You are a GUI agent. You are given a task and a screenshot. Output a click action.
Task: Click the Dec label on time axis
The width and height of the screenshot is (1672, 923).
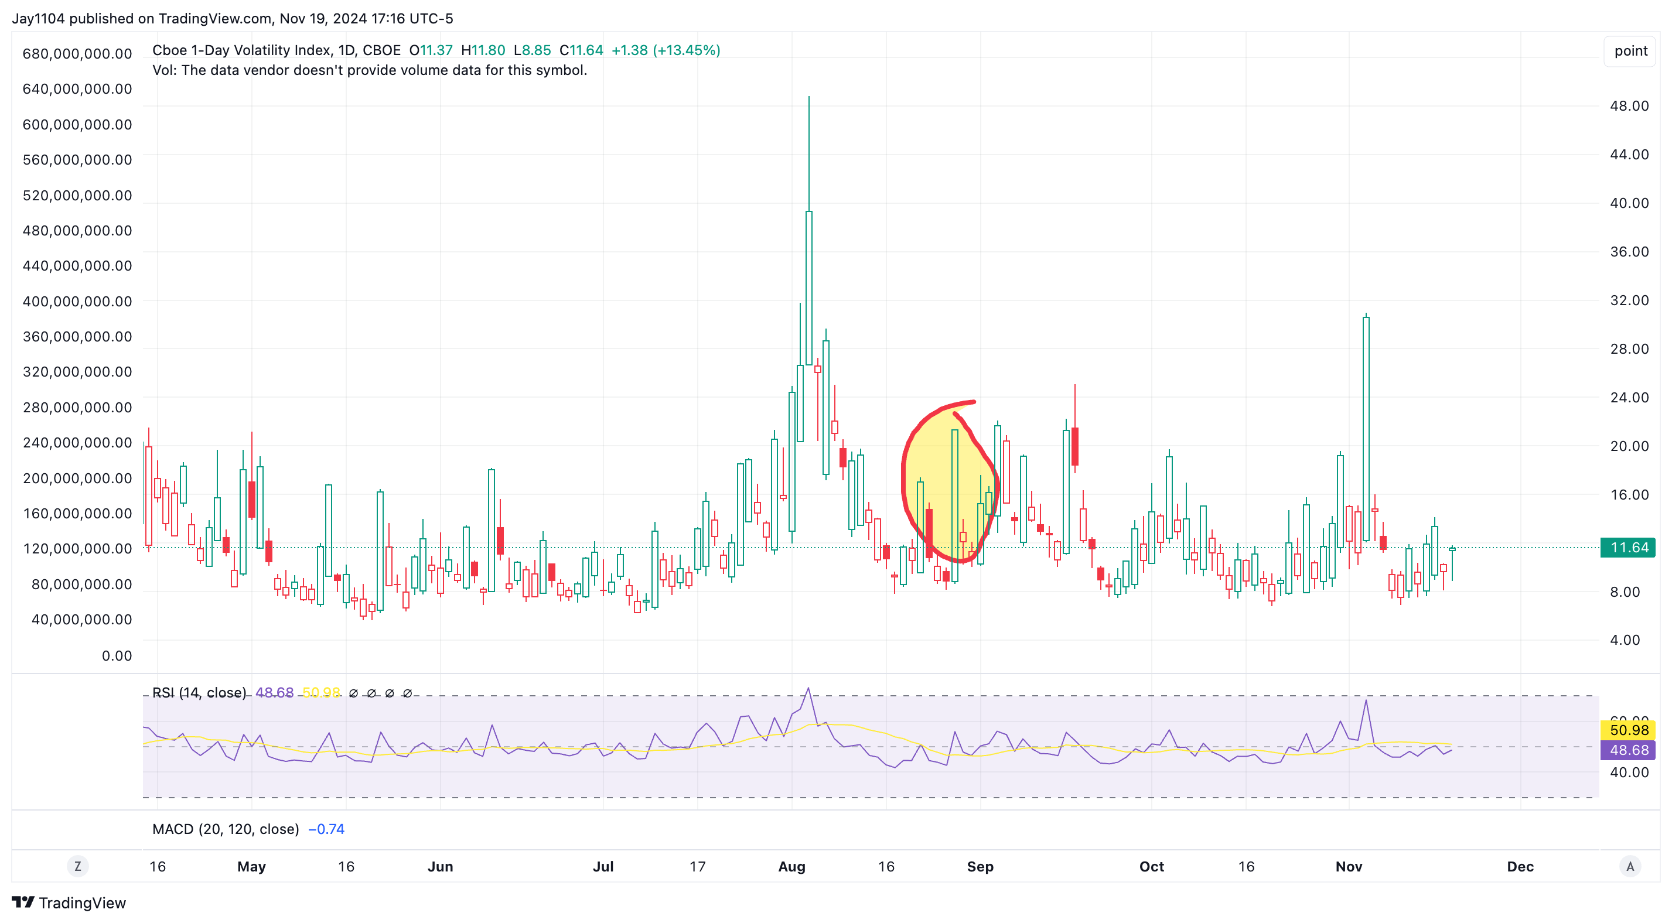click(1520, 867)
